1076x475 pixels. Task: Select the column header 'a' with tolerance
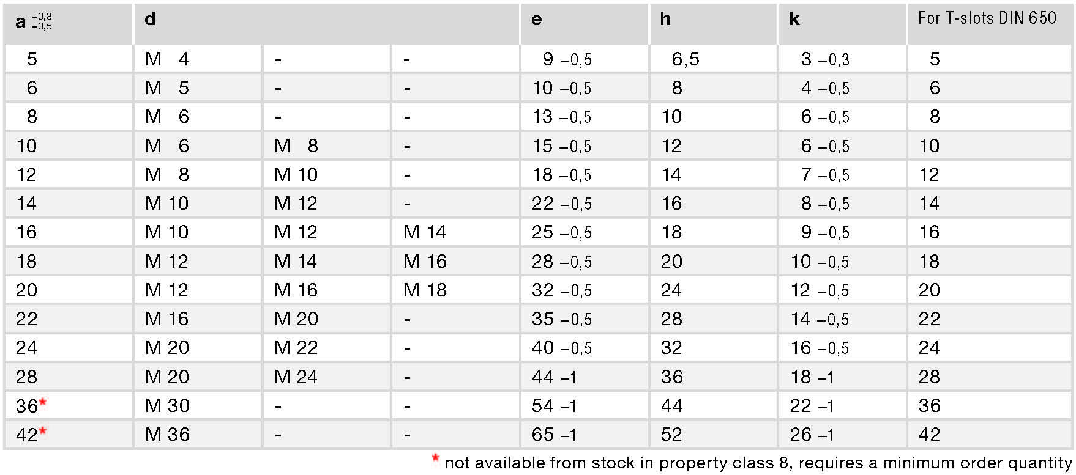tap(34, 22)
